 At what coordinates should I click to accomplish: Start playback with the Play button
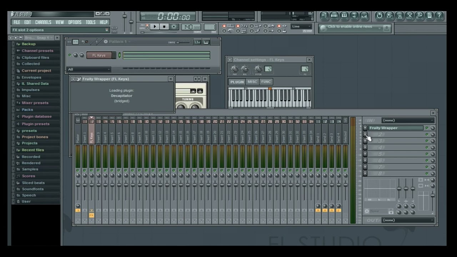155,26
